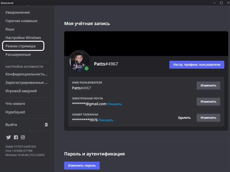The width and height of the screenshot is (230, 172).
Task: Click Показать link for email
Action: point(115,104)
